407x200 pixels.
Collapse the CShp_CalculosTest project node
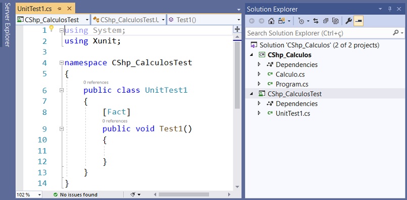(x=251, y=94)
